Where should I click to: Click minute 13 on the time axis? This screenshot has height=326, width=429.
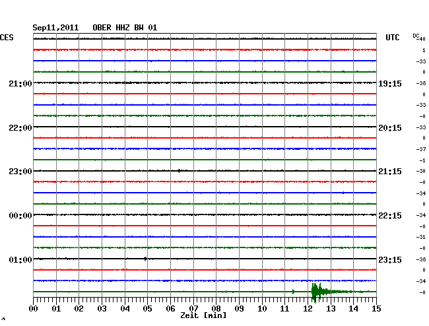tap(331, 308)
